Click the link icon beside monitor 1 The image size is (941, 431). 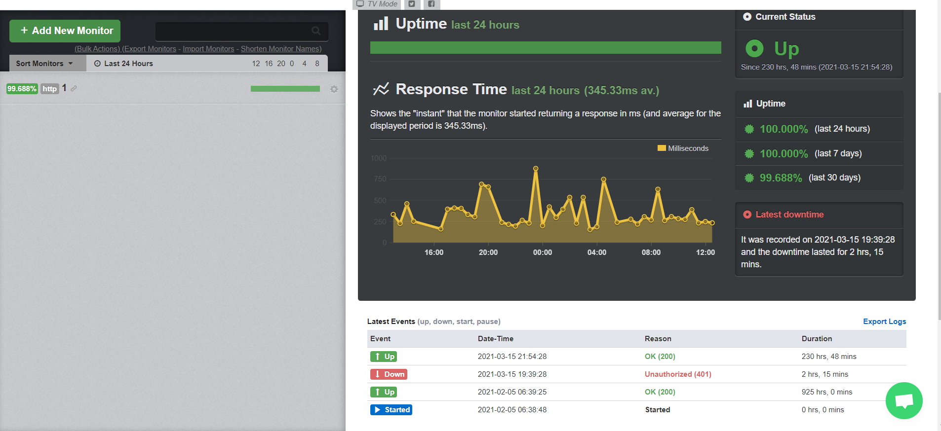click(74, 88)
